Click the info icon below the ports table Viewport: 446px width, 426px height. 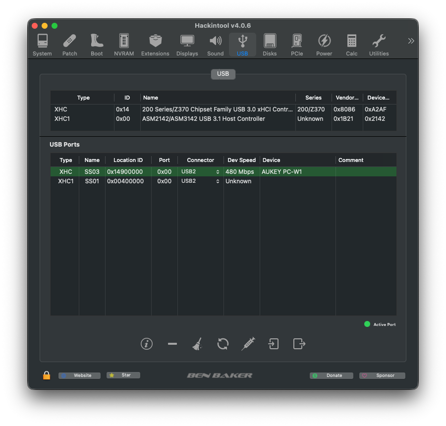(147, 344)
